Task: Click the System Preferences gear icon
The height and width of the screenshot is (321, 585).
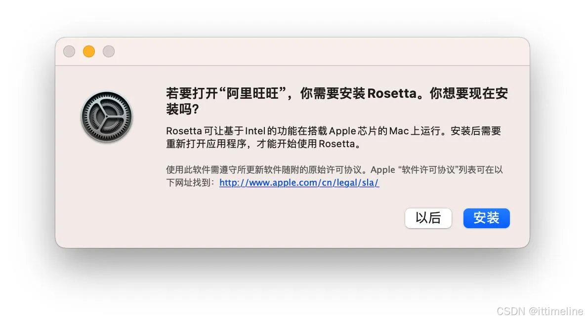Action: pos(107,117)
